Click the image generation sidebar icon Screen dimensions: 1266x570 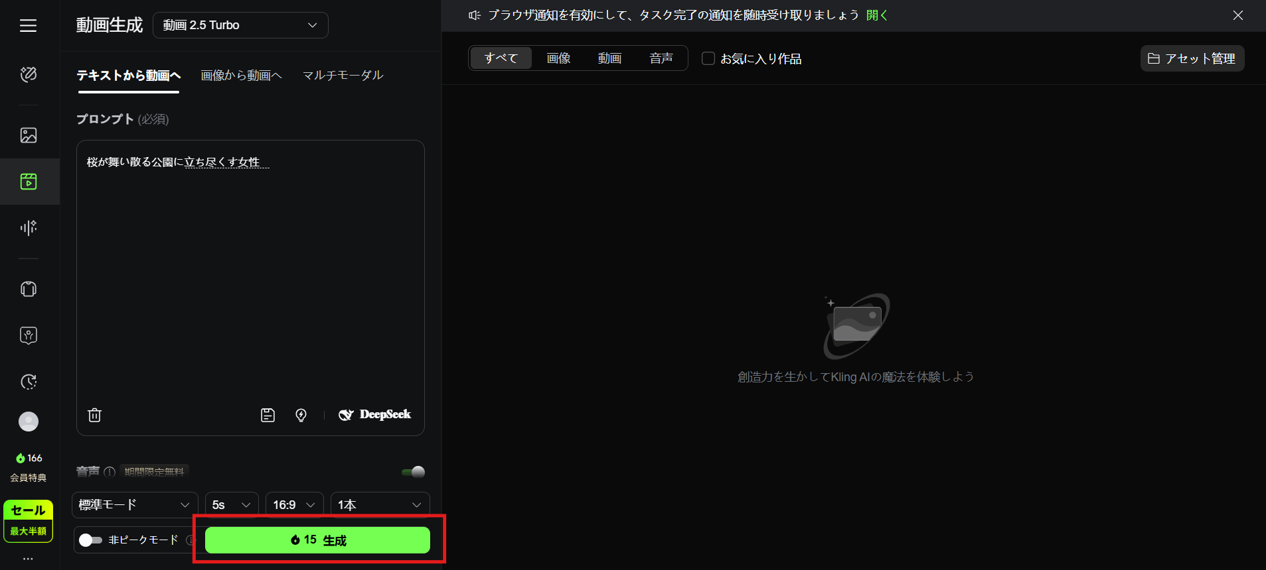pos(29,135)
